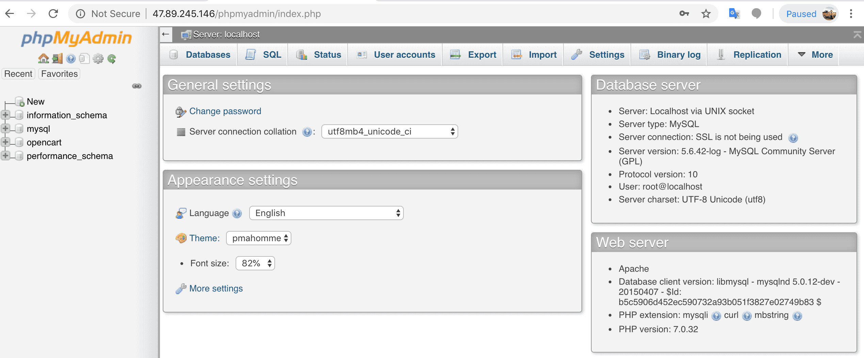This screenshot has height=358, width=864.
Task: Open the Font size dropdown
Action: [x=255, y=263]
